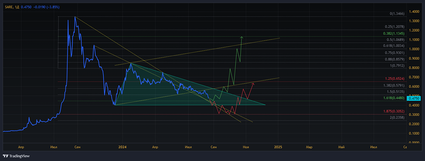Open the TradingView logo link
The image size is (425, 161).
[x=16, y=156]
